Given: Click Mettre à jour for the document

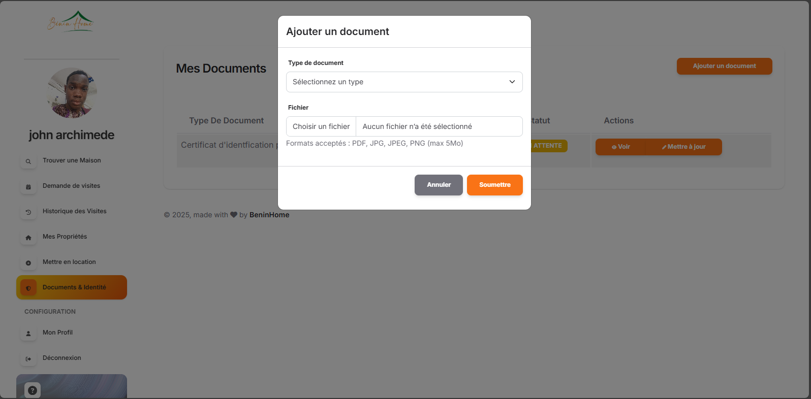Looking at the screenshot, I should click(683, 147).
